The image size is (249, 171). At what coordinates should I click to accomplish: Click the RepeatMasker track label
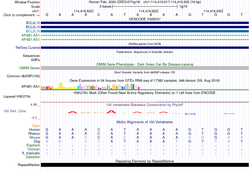point(29,165)
